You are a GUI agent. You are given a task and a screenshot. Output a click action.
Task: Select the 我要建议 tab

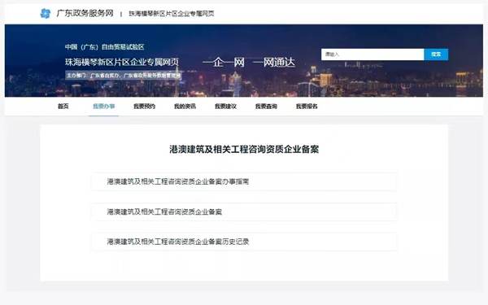(225, 107)
